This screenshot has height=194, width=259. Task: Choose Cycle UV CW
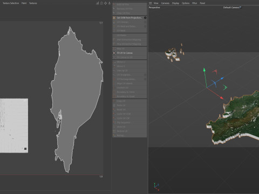[x=129, y=118]
